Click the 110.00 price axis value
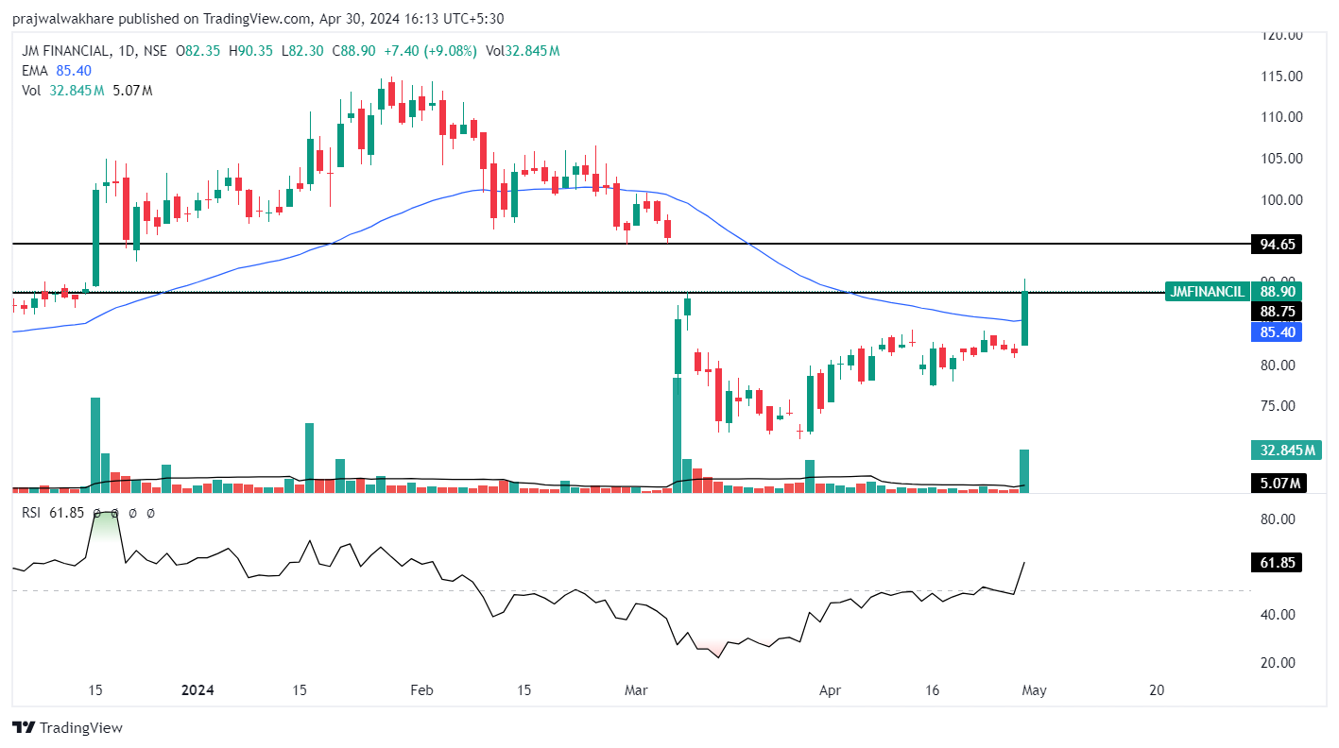Image resolution: width=1339 pixels, height=748 pixels. pyautogui.click(x=1283, y=117)
